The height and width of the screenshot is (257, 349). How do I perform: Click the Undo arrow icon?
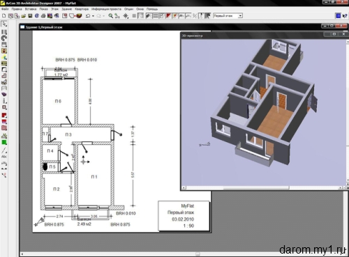88,16
